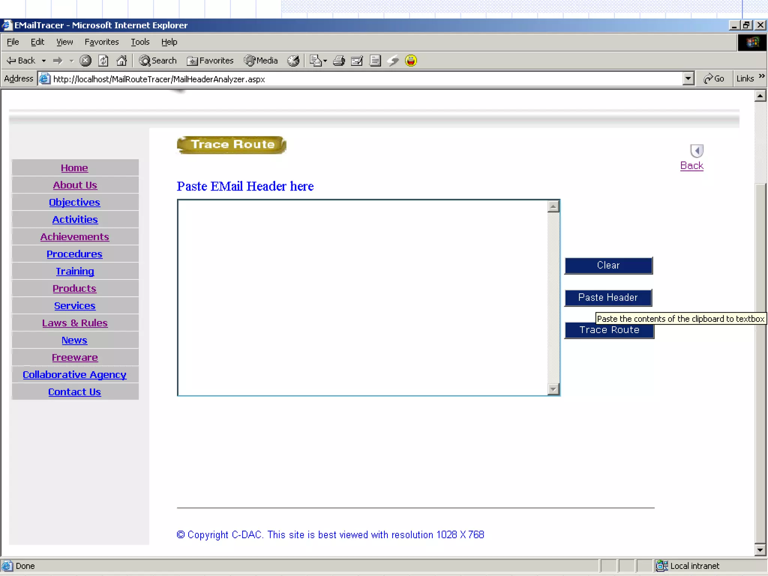Open the Search pane icon

(x=158, y=60)
